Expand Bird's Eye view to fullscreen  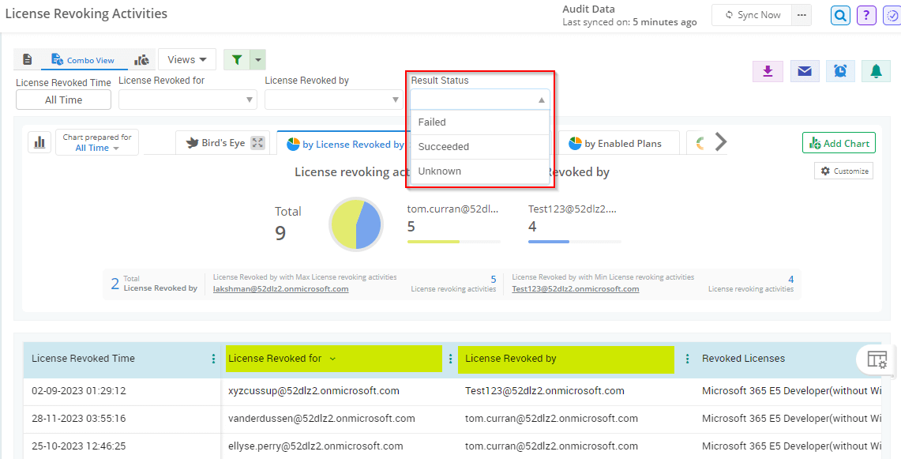[x=256, y=142]
